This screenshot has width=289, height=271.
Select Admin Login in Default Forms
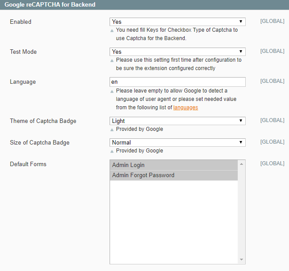[x=174, y=165]
